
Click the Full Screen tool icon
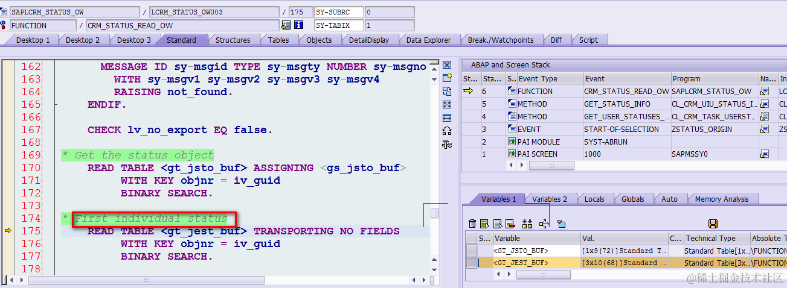447,104
